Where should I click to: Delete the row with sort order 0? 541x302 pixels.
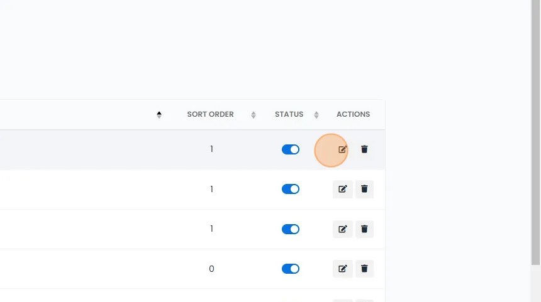pyautogui.click(x=364, y=269)
